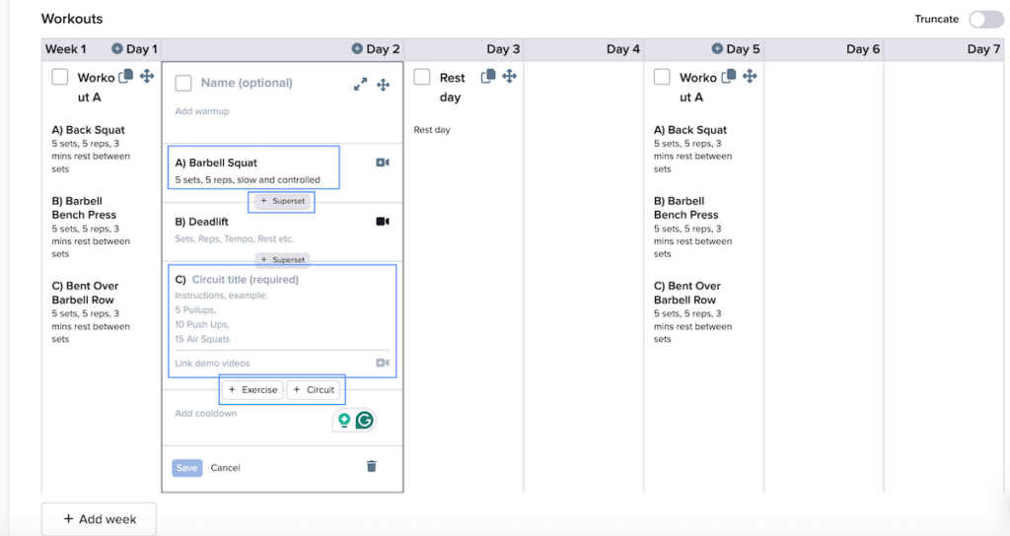Delete the workout using trash icon

pyautogui.click(x=372, y=466)
